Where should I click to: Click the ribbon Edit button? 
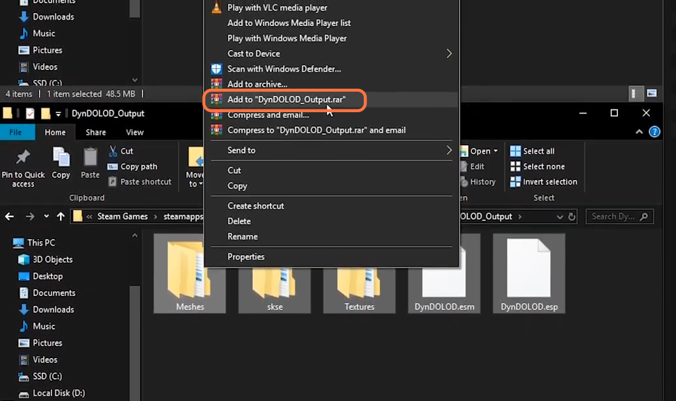coord(473,166)
